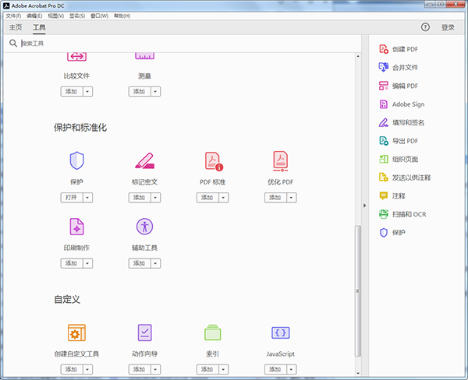Click the scrollbar up arrow
Viewport: 468px width, 380px height.
pos(358,56)
